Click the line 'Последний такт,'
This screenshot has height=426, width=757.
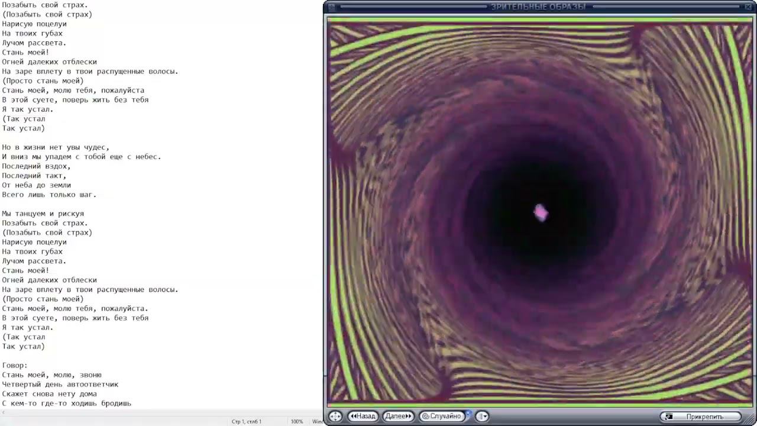34,176
